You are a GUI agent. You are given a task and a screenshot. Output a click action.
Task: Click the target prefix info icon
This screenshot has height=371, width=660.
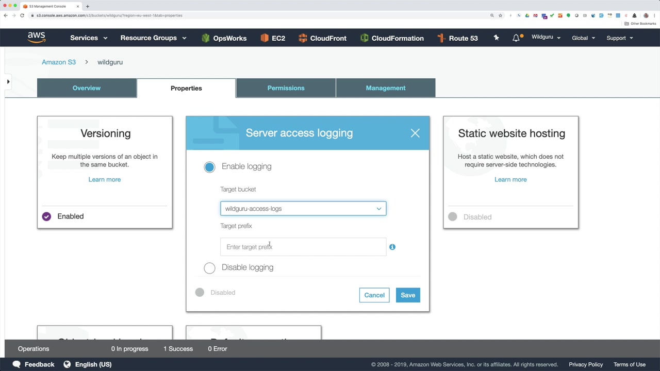pos(392,247)
